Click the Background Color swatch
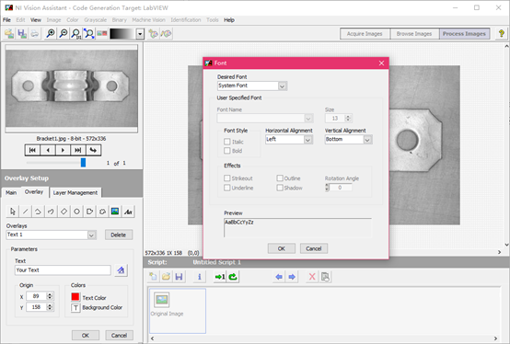Screen dimensions: 510x344 point(75,307)
